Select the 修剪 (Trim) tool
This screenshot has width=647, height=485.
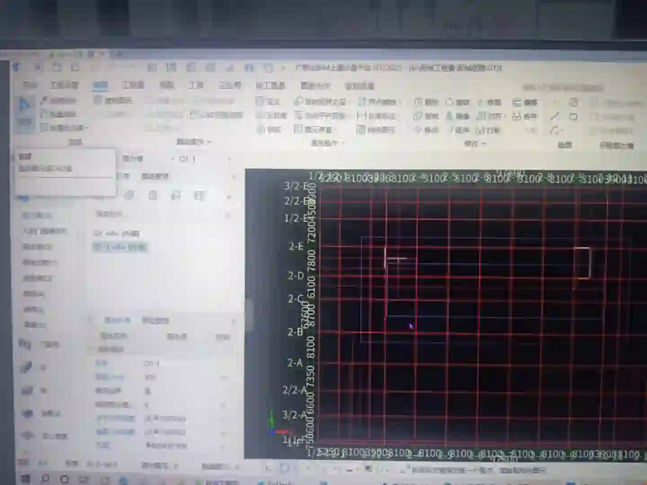coord(489,102)
